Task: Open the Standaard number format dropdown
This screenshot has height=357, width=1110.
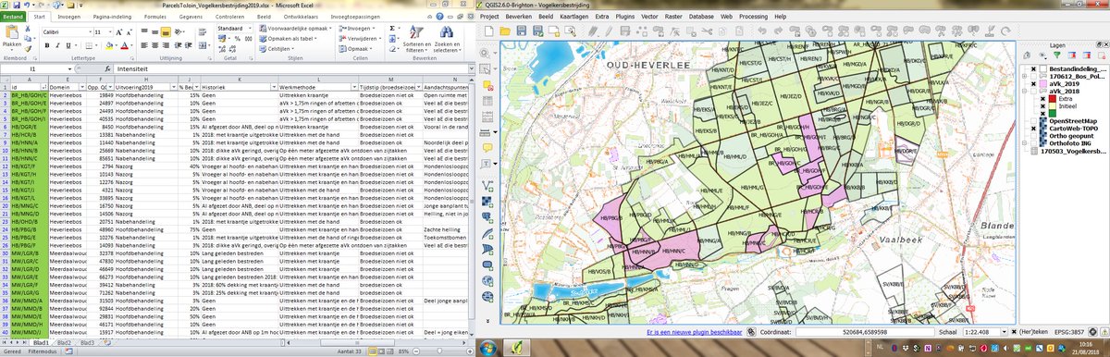Action: [251, 29]
